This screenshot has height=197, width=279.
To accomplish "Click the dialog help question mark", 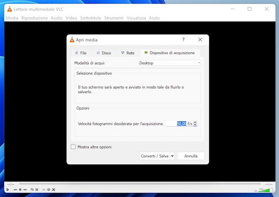I will pyautogui.click(x=183, y=39).
